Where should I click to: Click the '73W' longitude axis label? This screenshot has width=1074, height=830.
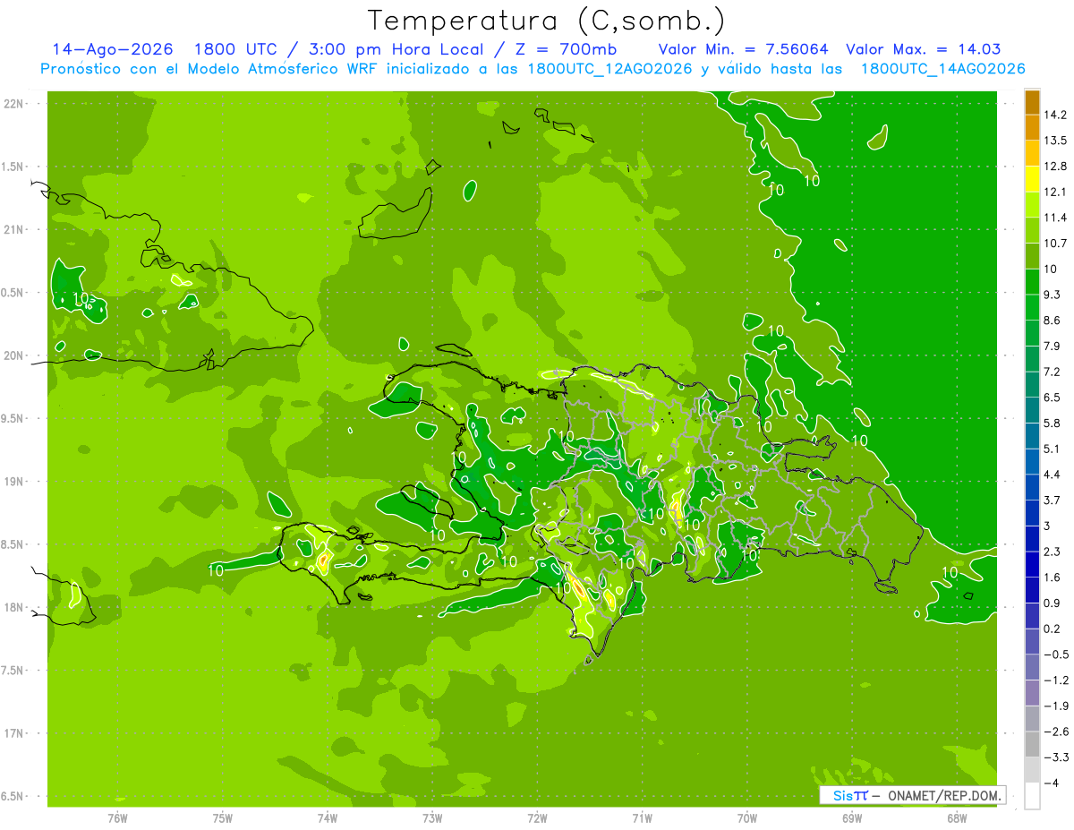(x=432, y=818)
